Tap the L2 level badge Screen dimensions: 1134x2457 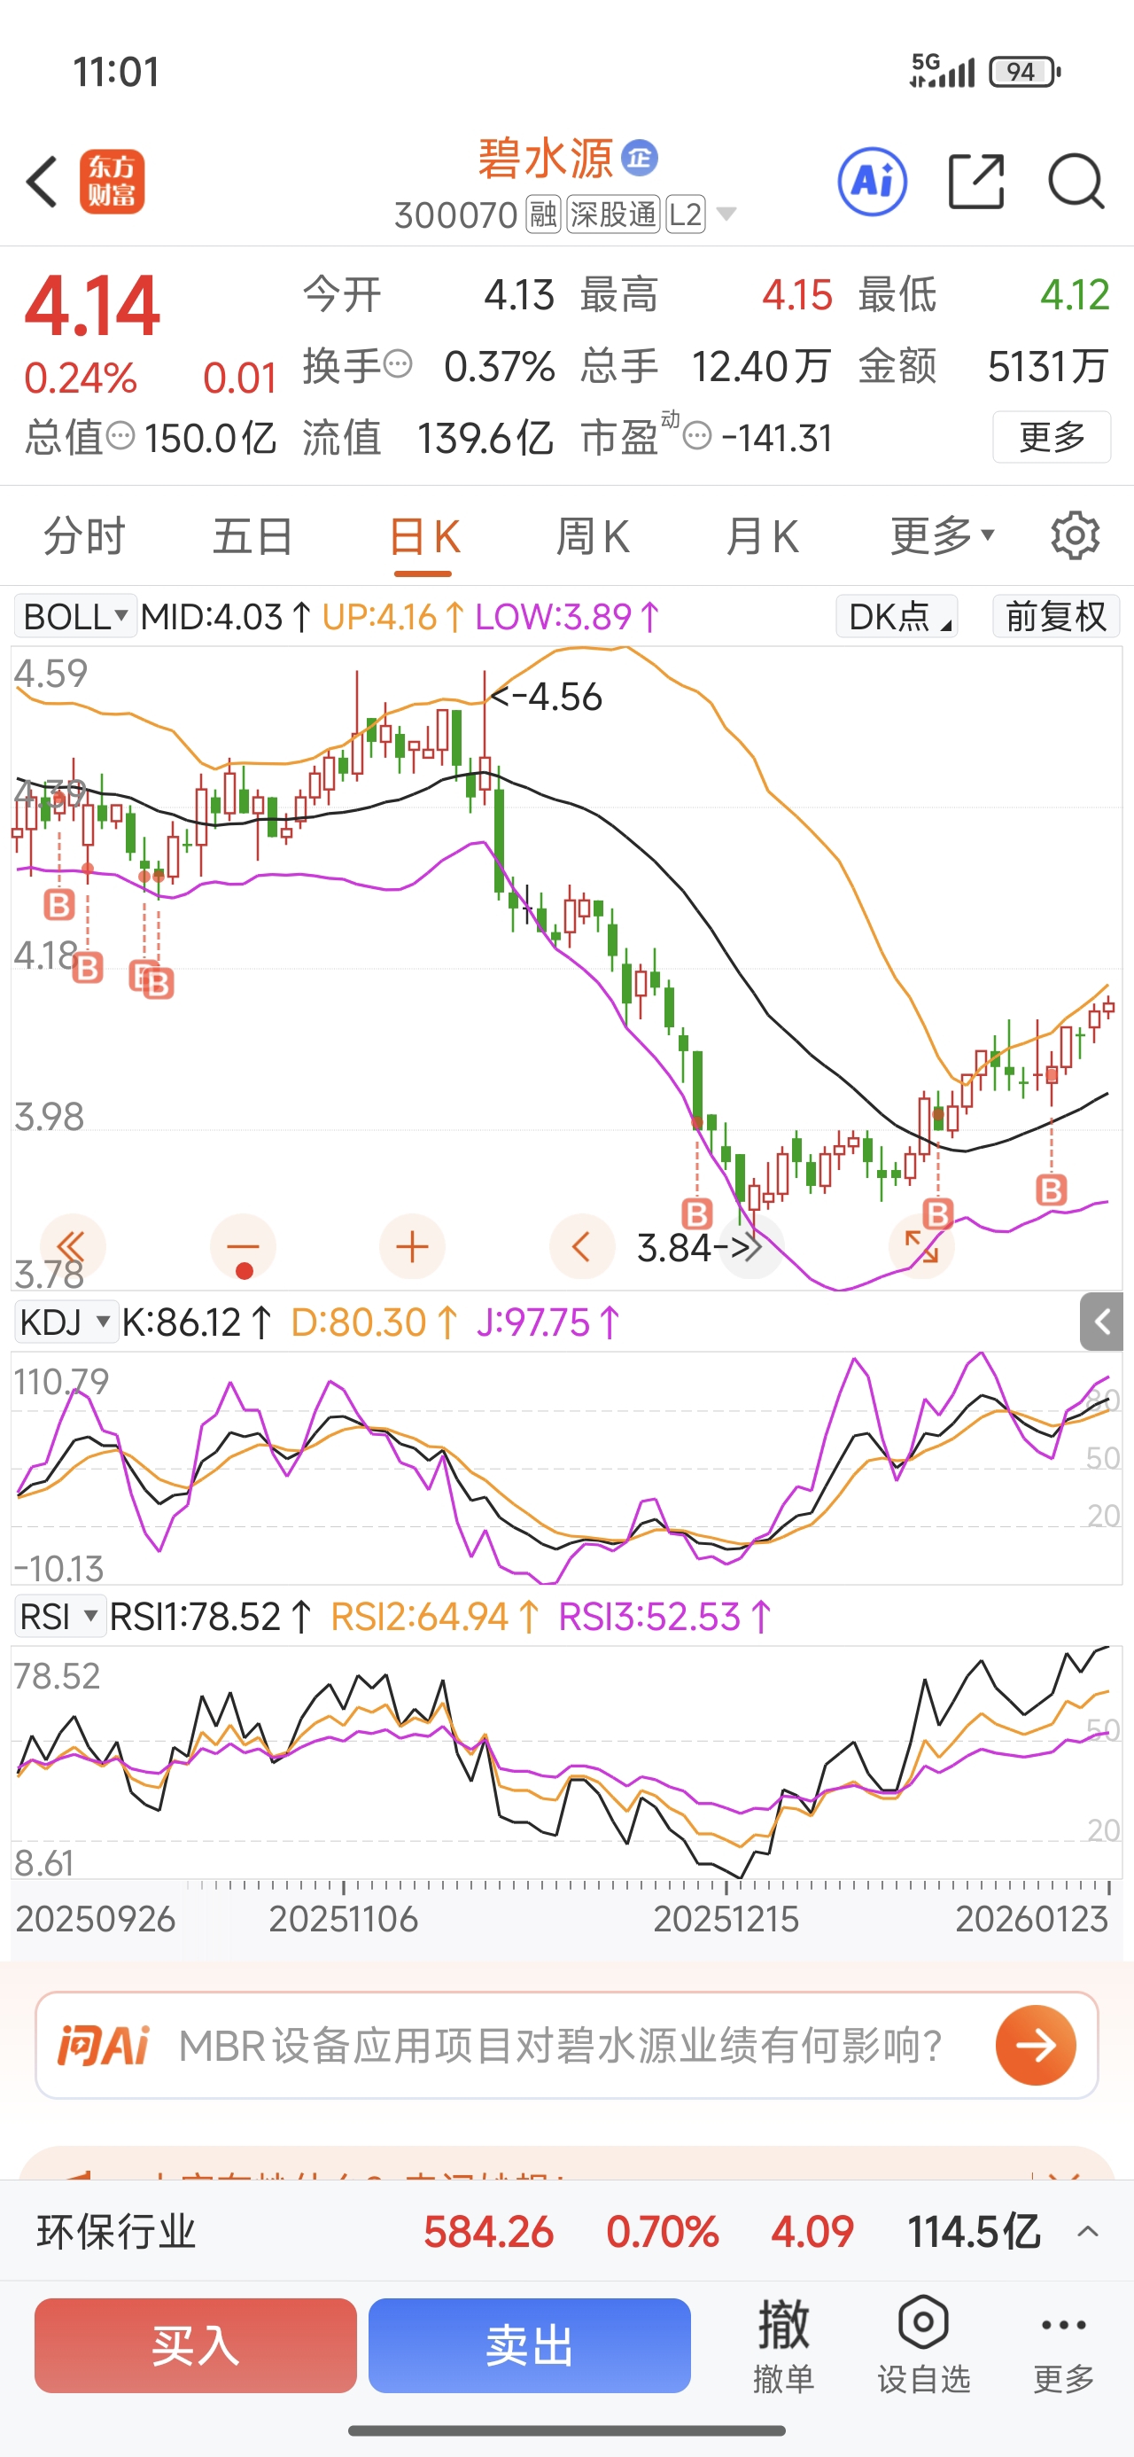686,214
